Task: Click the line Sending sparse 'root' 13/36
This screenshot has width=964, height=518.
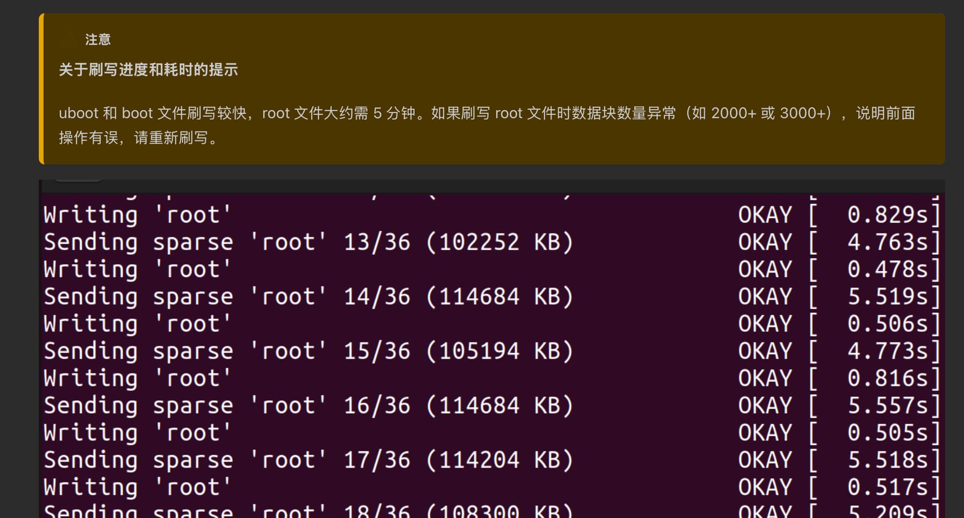Action: (308, 242)
